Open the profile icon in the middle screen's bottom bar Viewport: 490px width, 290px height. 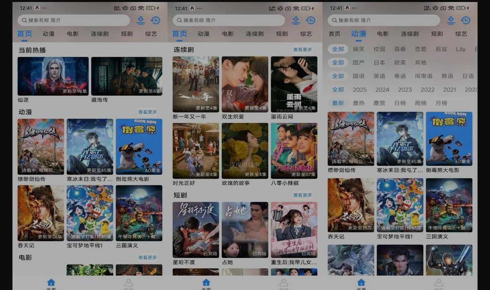click(284, 283)
